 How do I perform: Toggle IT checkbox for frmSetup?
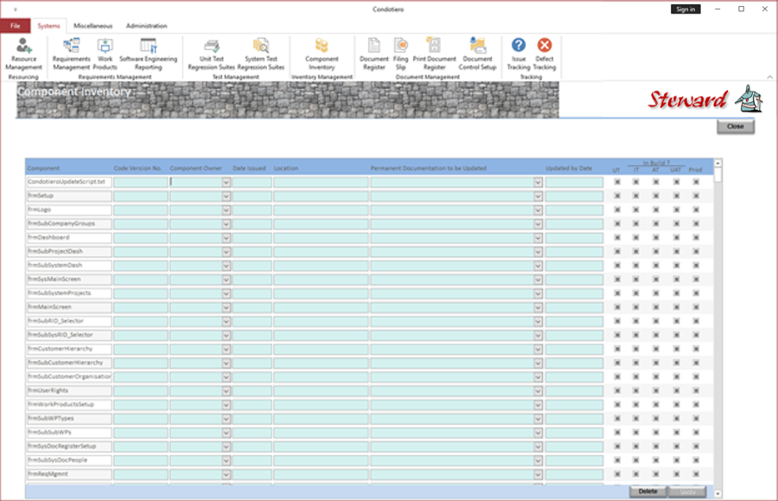pos(635,196)
